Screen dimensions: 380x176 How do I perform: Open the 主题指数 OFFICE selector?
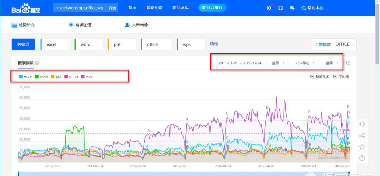[334, 44]
